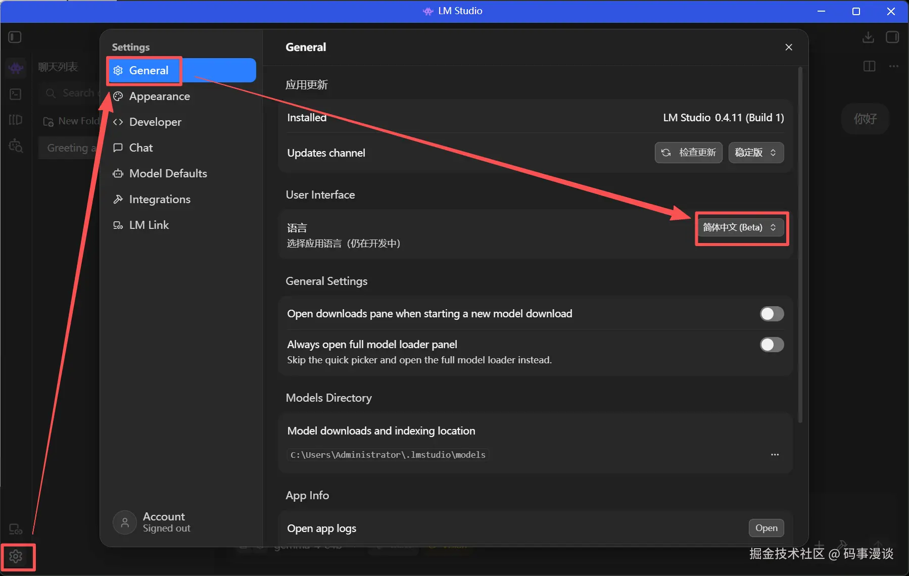
Task: Open Settings via the bottom-left gear icon
Action: [16, 557]
